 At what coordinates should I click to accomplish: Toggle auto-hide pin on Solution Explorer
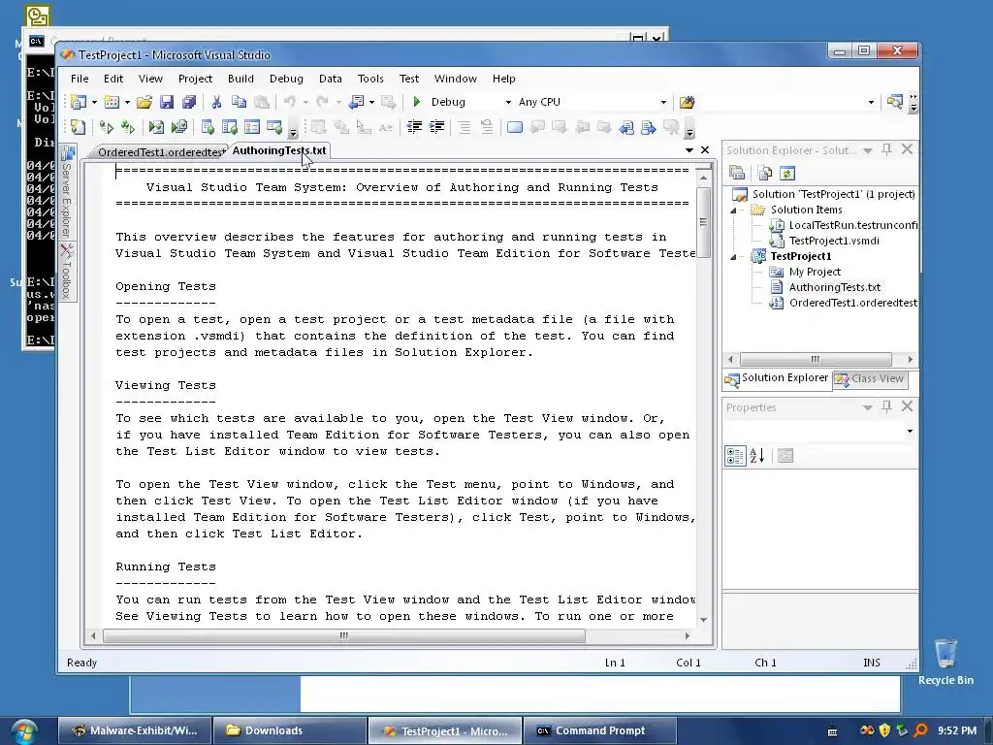click(x=886, y=149)
